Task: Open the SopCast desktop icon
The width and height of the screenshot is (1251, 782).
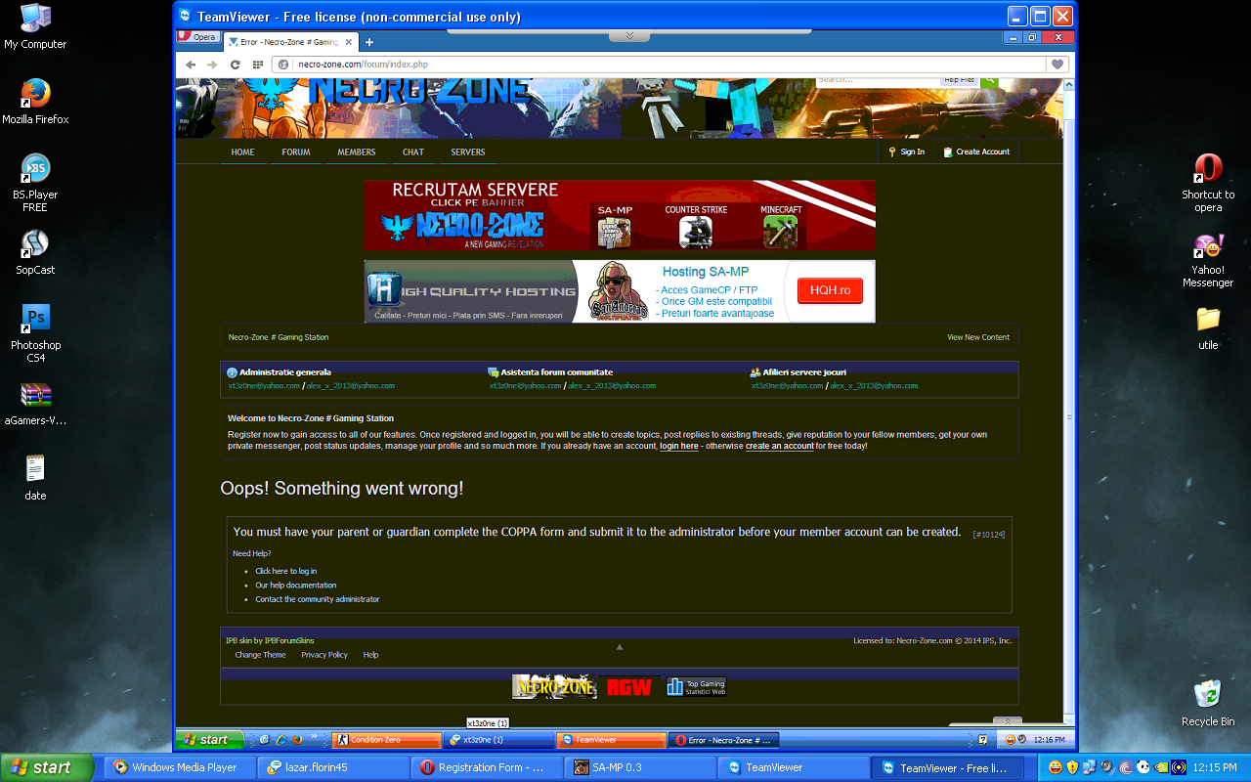Action: (35, 252)
